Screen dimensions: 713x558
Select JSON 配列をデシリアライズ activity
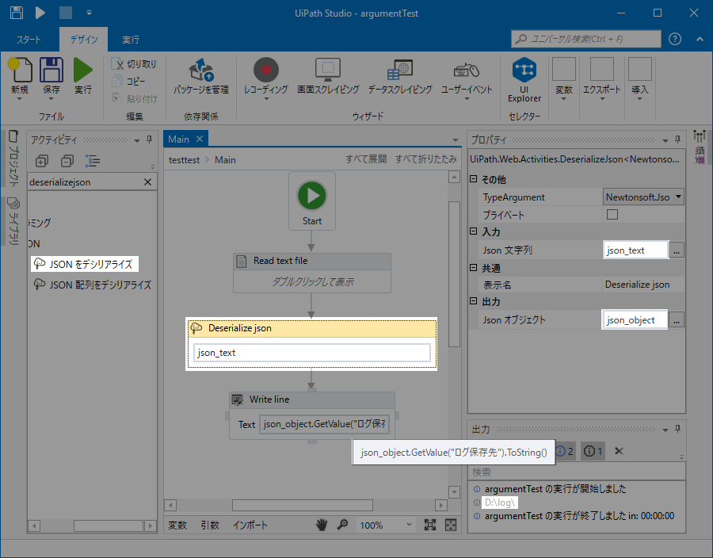pos(93,285)
